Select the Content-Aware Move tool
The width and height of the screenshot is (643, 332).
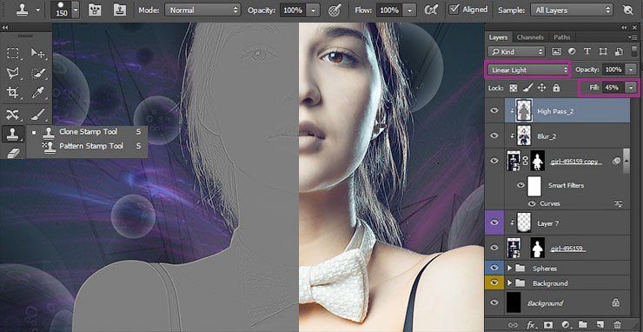[13, 114]
